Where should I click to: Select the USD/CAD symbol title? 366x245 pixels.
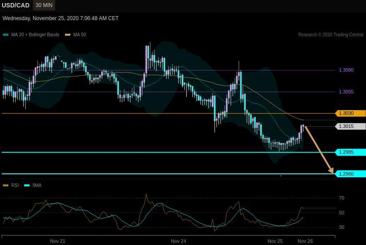pyautogui.click(x=16, y=5)
